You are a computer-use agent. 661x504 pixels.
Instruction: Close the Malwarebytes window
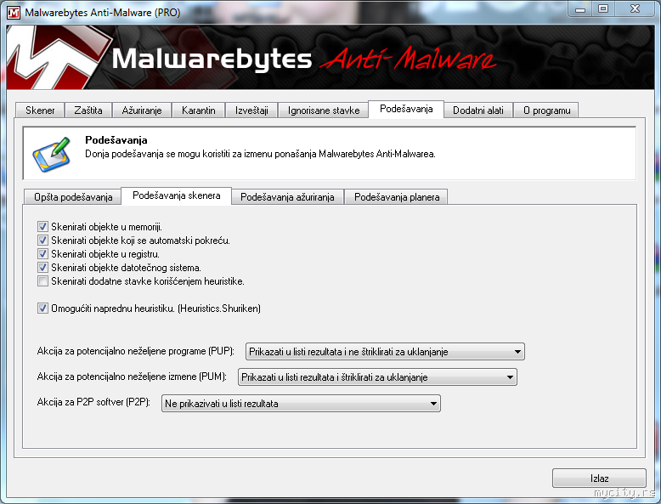[635, 8]
